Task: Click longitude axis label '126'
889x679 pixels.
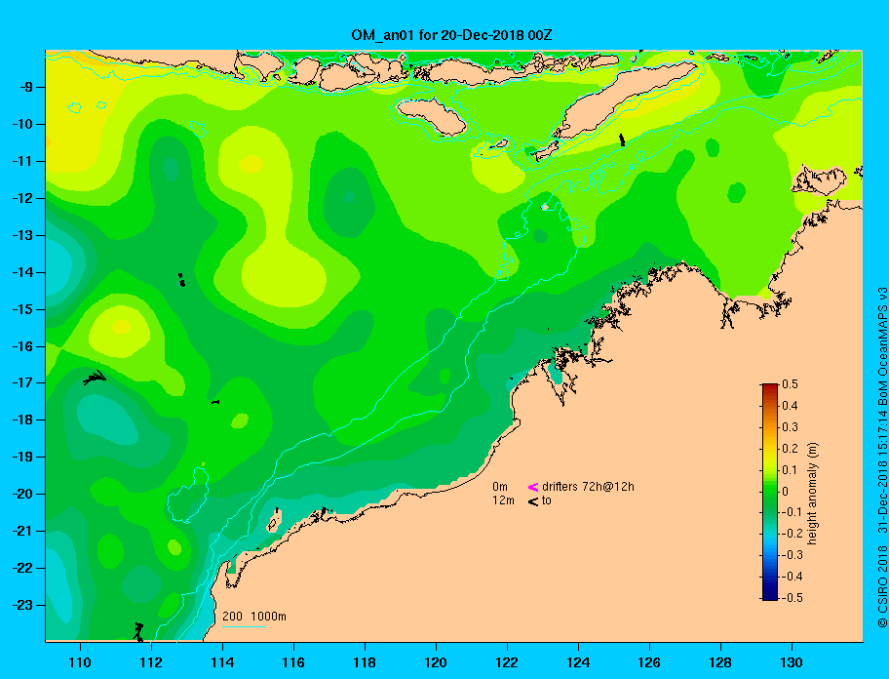Action: click(649, 662)
